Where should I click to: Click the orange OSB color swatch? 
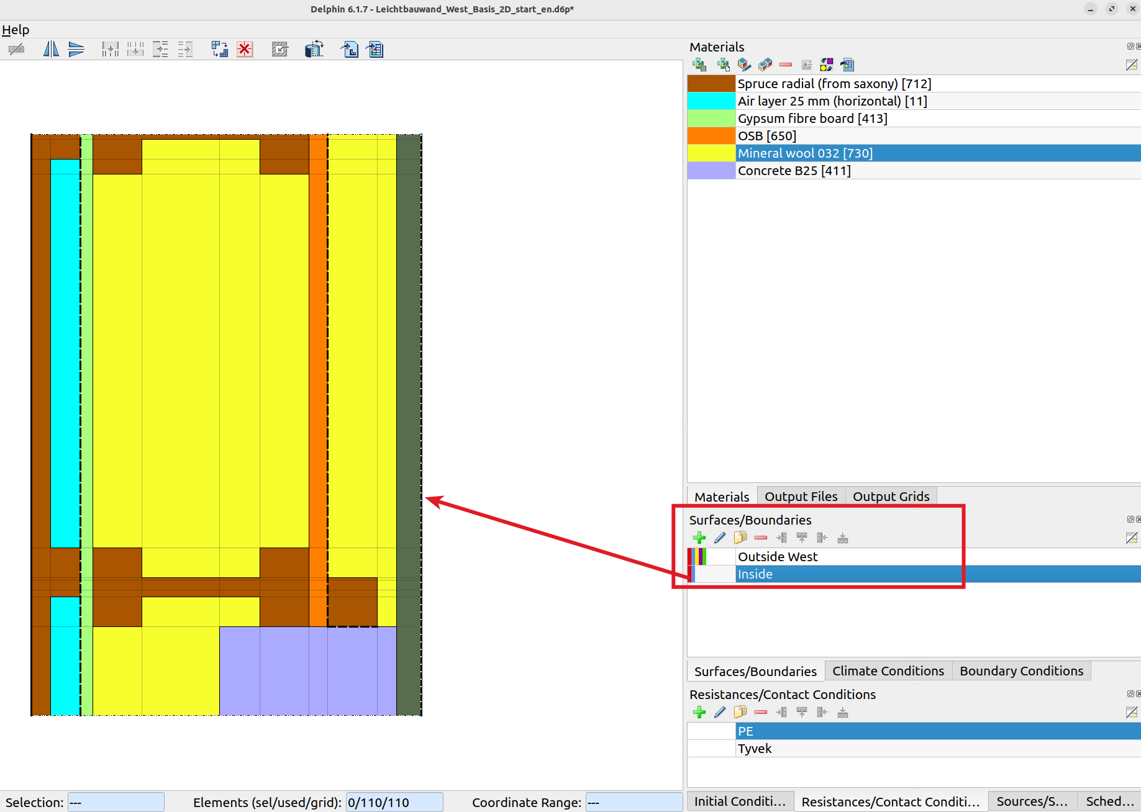pyautogui.click(x=711, y=136)
